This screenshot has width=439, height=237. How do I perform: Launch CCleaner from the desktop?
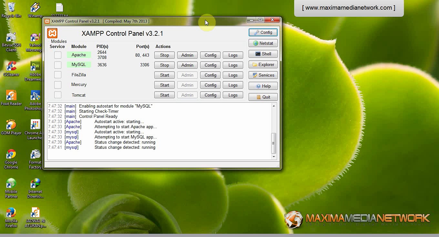[x=11, y=69]
